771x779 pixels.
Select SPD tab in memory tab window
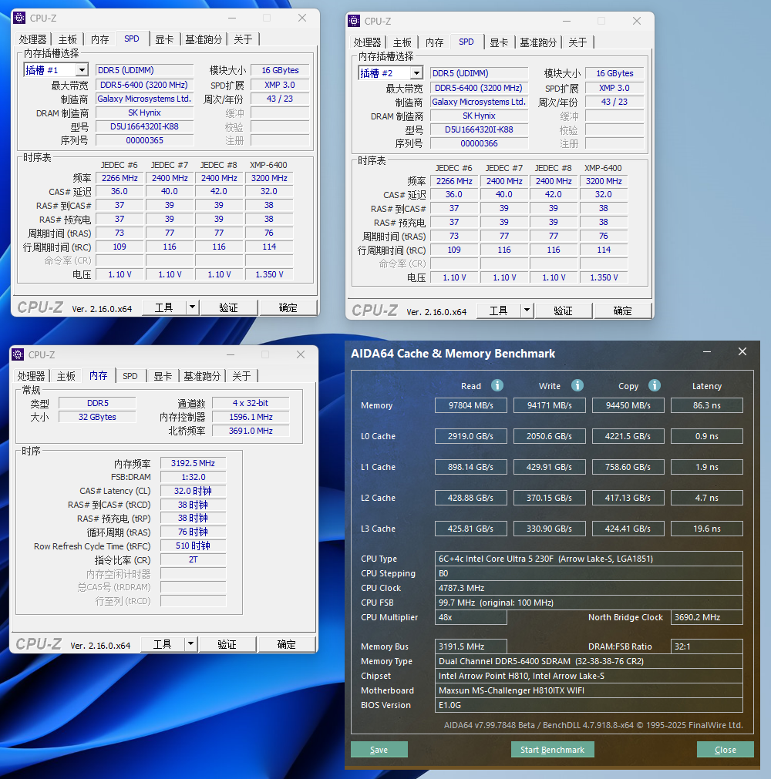click(x=130, y=376)
